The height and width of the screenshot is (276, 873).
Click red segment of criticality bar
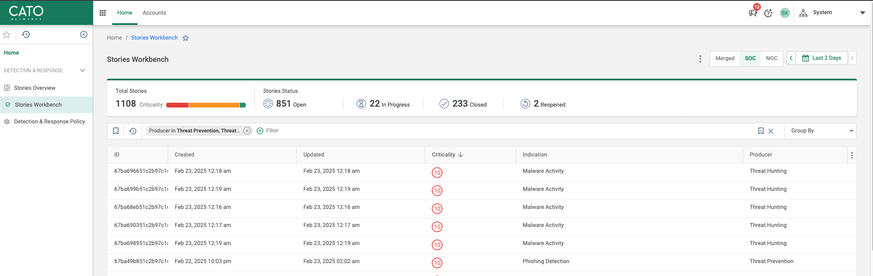177,105
